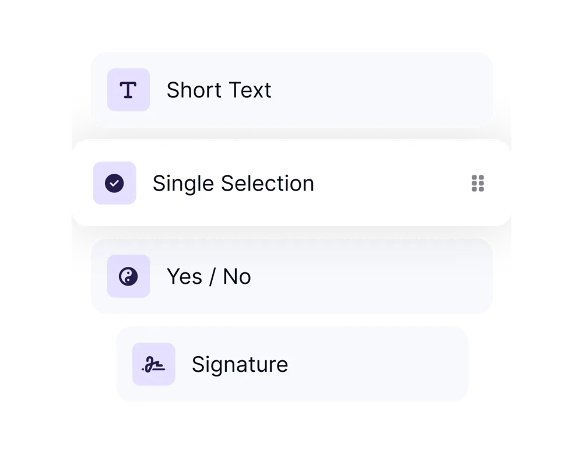The width and height of the screenshot is (583, 454).
Task: Click the drag handle dots on Single Selection
Action: tap(477, 183)
